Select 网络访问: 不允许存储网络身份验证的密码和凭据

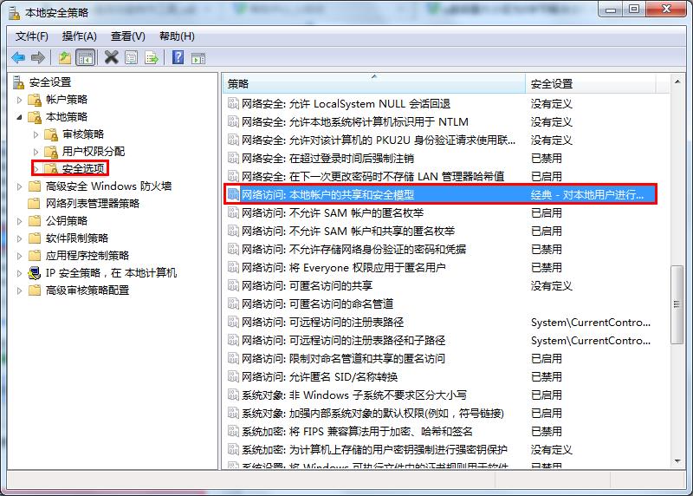[x=353, y=249]
